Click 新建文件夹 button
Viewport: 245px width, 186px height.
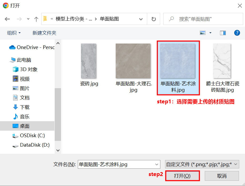44,33
